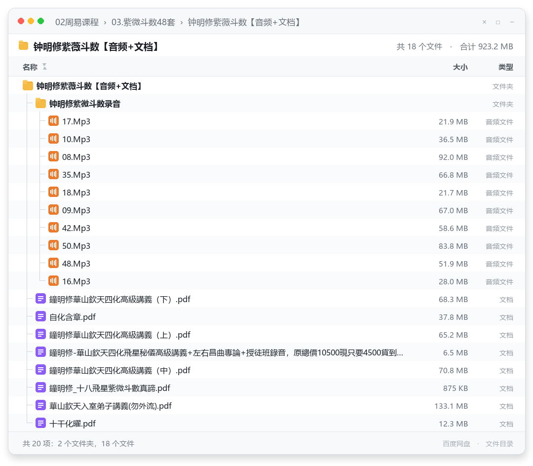The height and width of the screenshot is (466, 533).
Task: Select file 自化含章.pdf
Action: click(x=73, y=317)
